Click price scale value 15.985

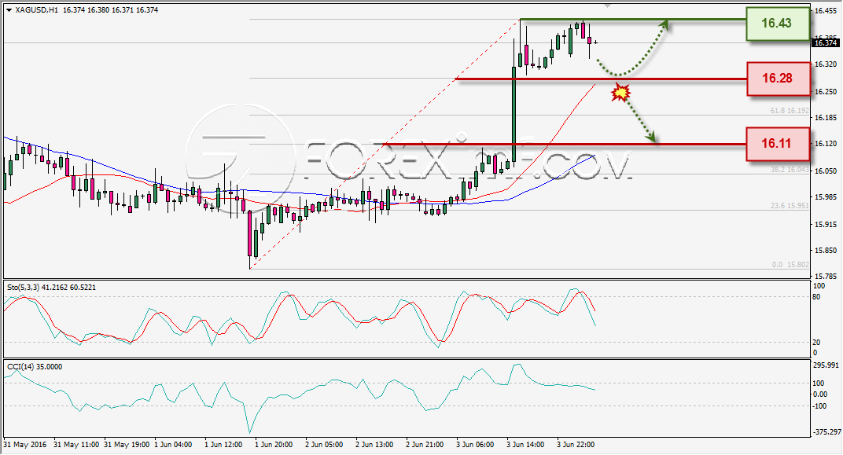click(x=825, y=197)
